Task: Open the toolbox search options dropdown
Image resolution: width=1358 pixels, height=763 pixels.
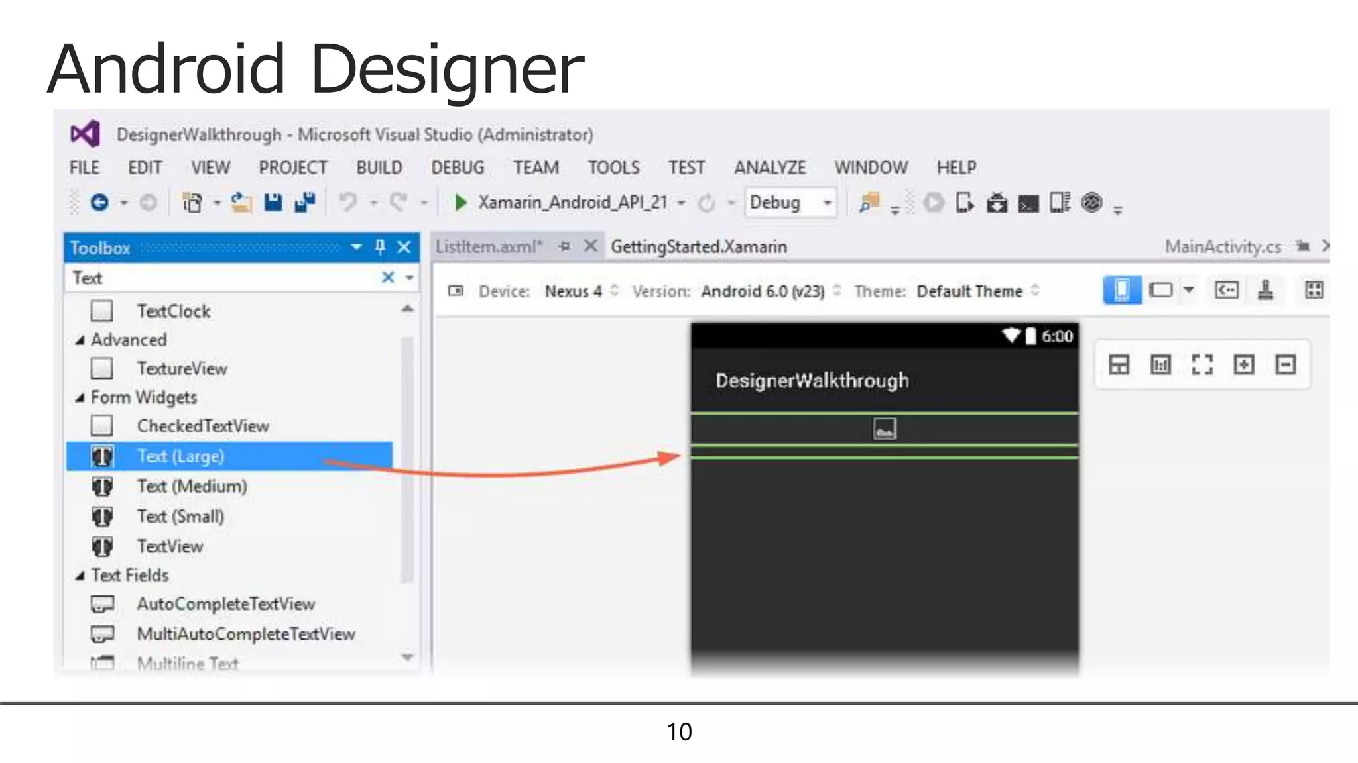Action: click(x=410, y=278)
